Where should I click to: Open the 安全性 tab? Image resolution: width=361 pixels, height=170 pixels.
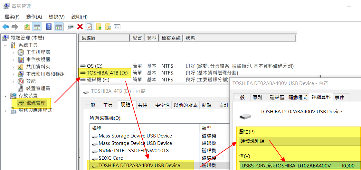(163, 105)
